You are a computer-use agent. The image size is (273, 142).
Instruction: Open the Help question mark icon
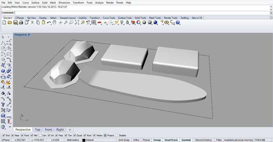178,22
